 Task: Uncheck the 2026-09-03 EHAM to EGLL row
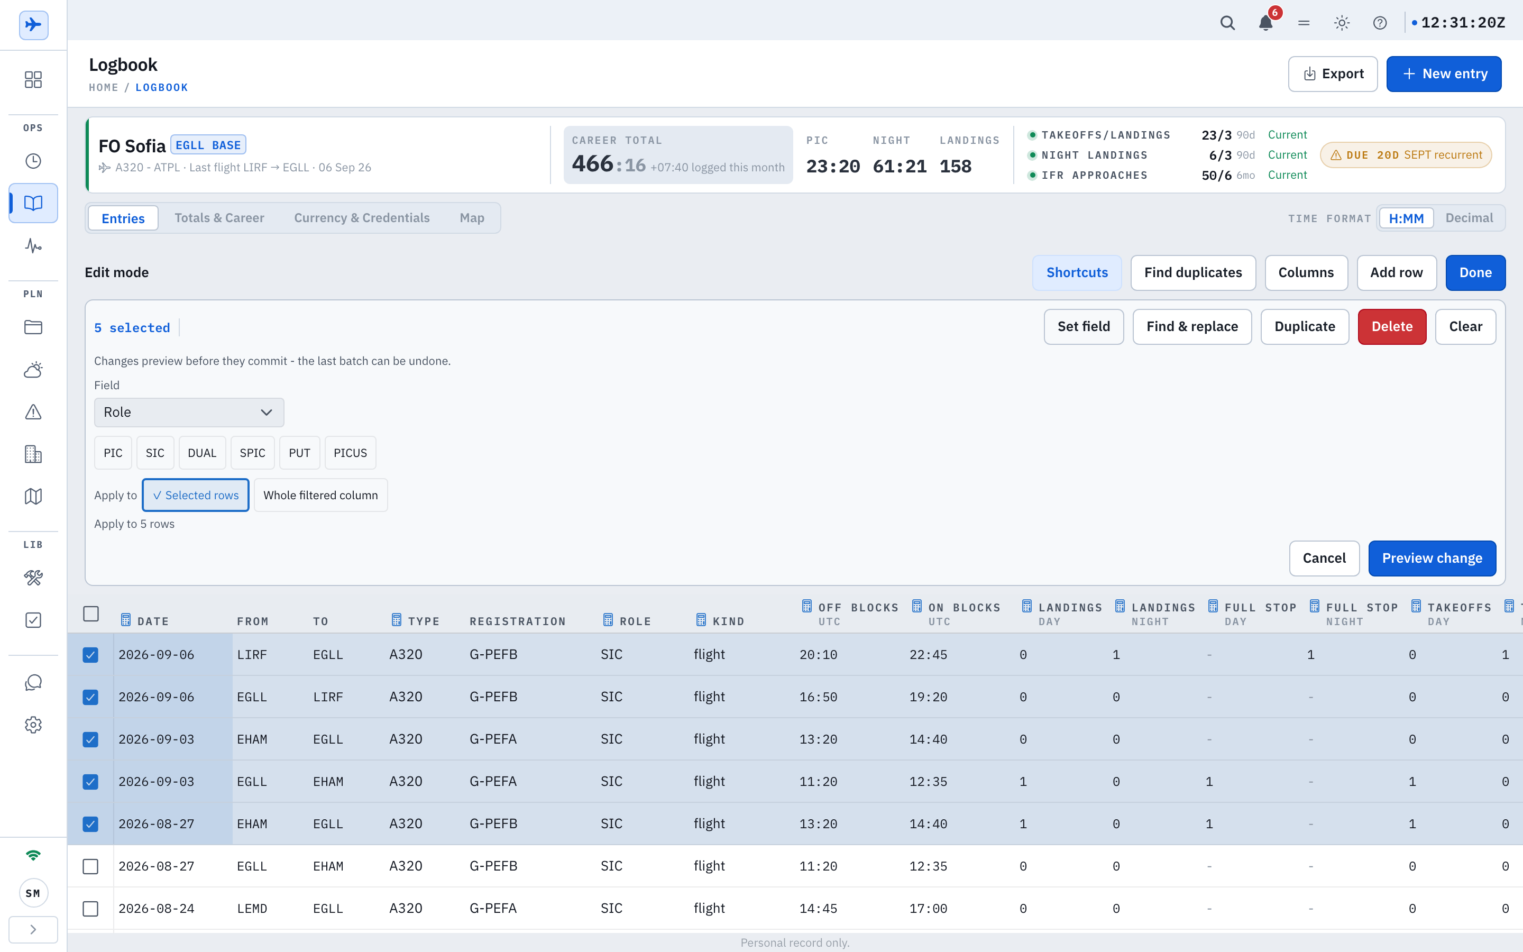click(90, 739)
